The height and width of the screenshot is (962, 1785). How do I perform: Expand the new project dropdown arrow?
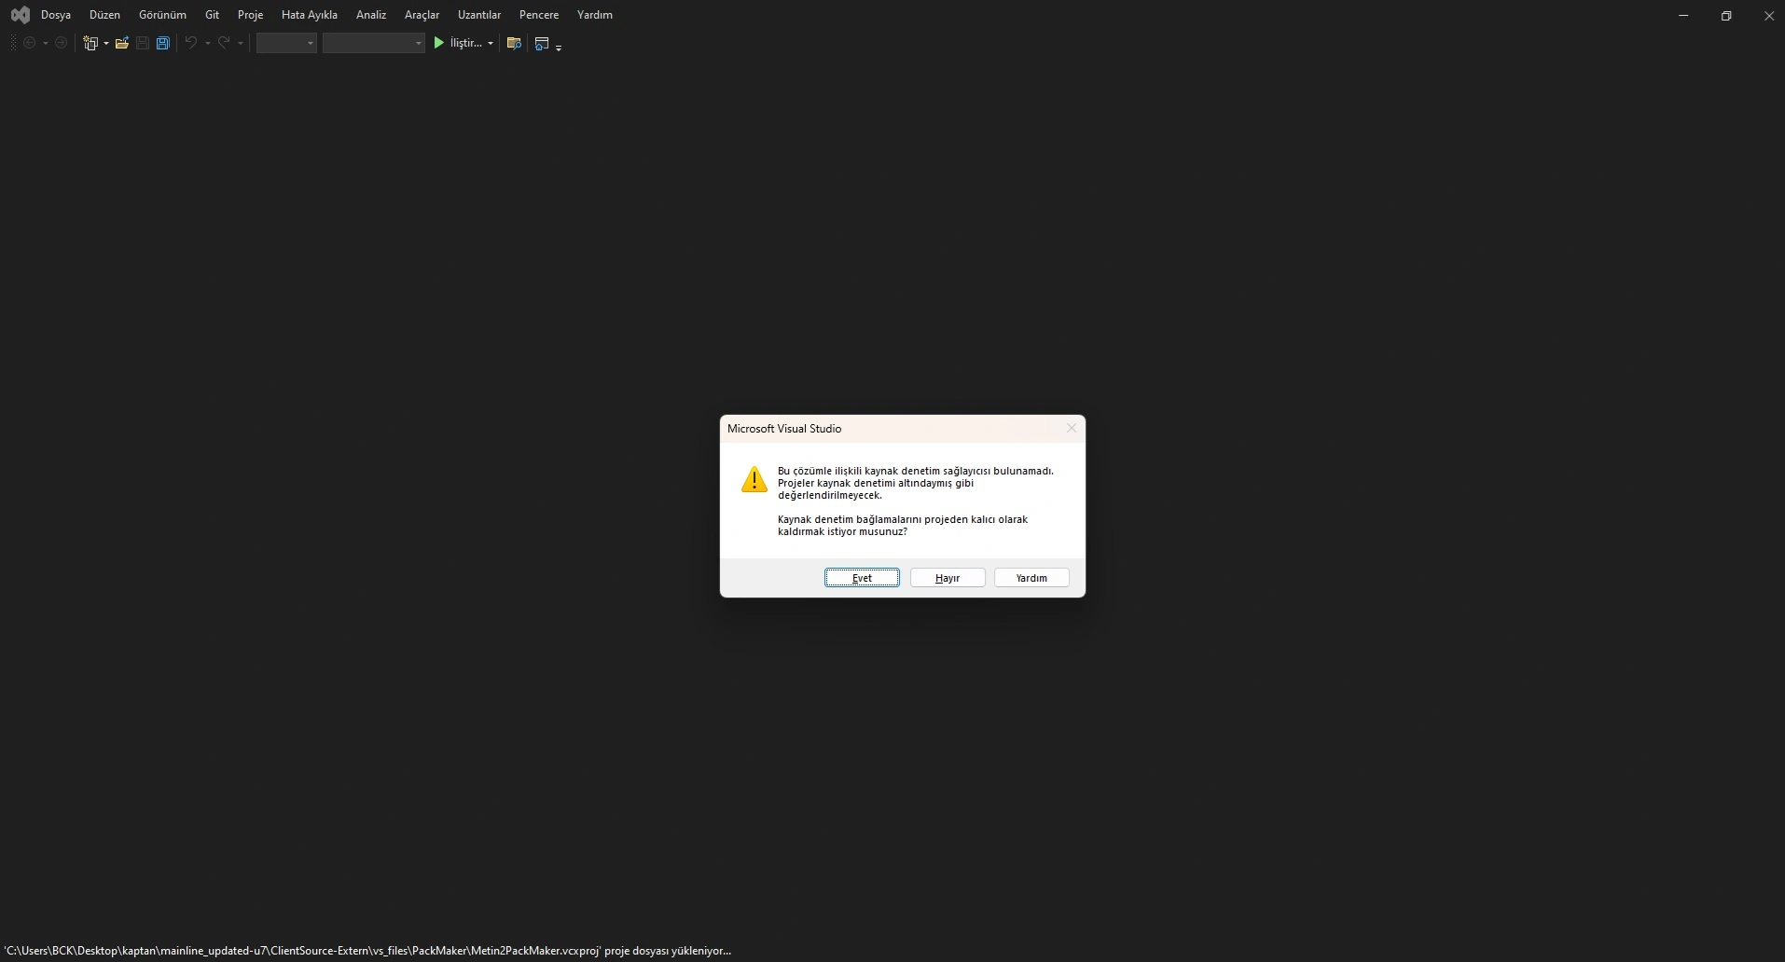tap(106, 43)
